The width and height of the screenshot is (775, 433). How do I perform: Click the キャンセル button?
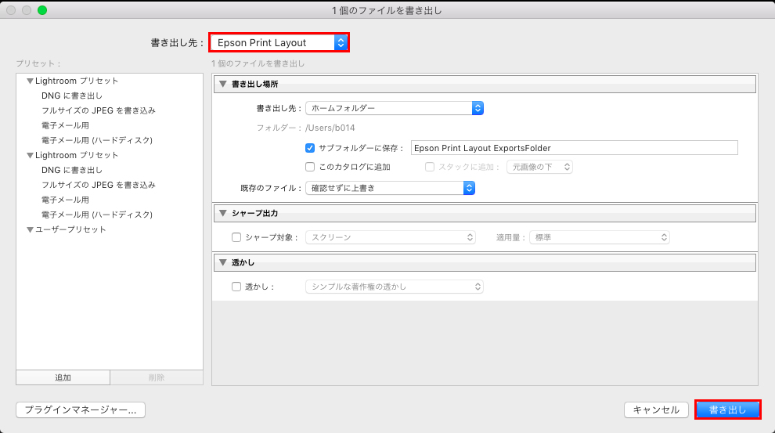(656, 410)
